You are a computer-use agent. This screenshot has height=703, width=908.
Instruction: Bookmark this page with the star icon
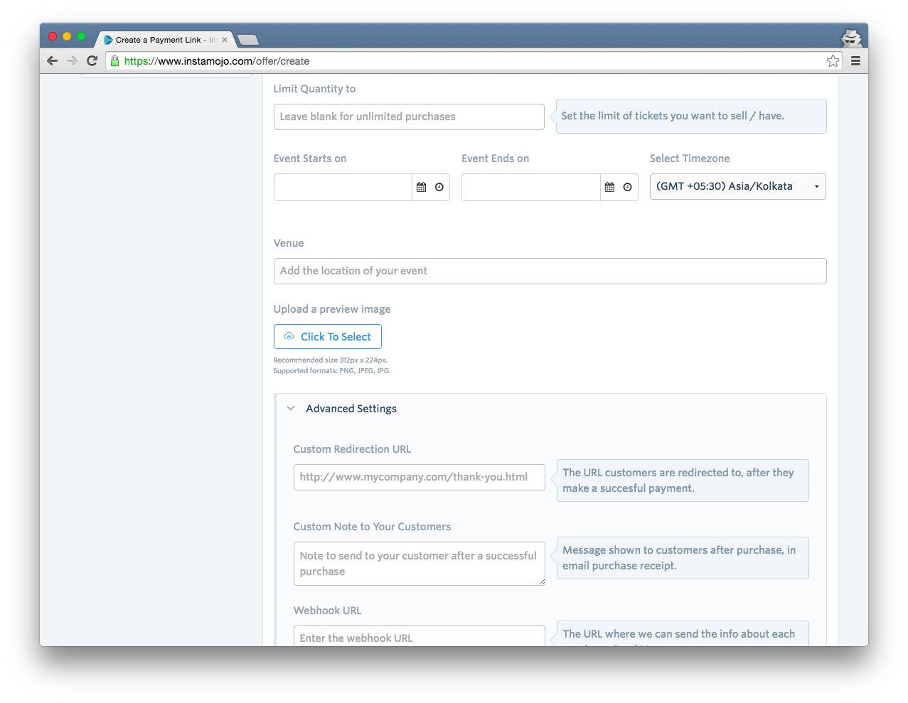(833, 61)
